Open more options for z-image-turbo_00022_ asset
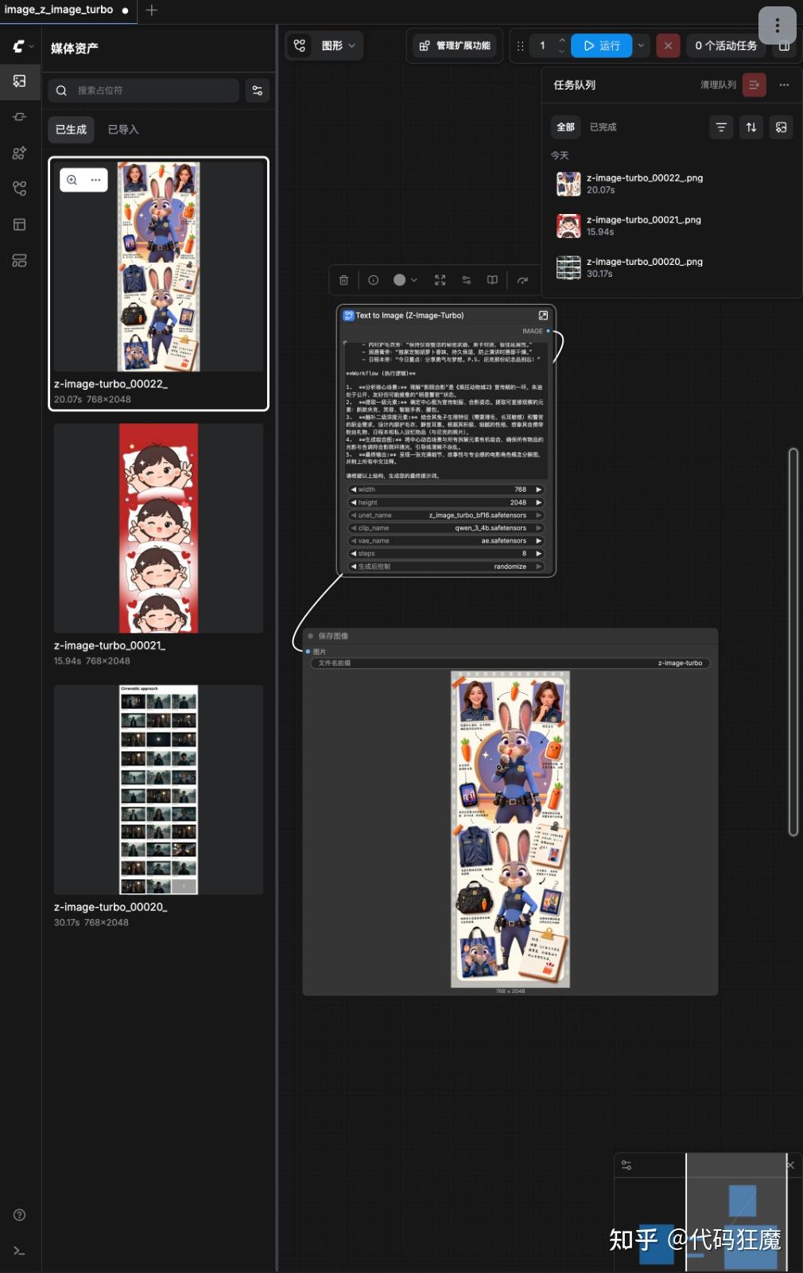The height and width of the screenshot is (1273, 803). [x=95, y=180]
